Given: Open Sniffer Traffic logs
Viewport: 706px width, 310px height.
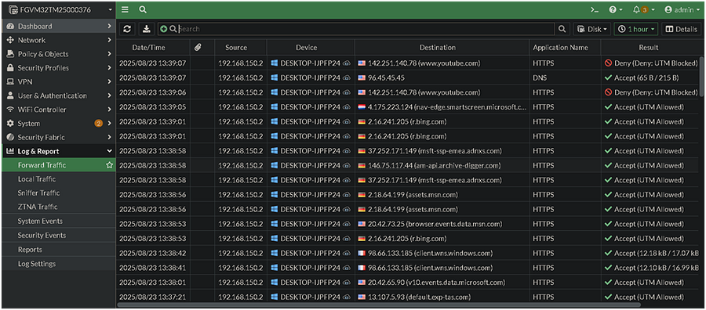Looking at the screenshot, I should [x=58, y=193].
